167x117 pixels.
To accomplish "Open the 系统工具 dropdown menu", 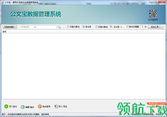I will tap(156, 27).
